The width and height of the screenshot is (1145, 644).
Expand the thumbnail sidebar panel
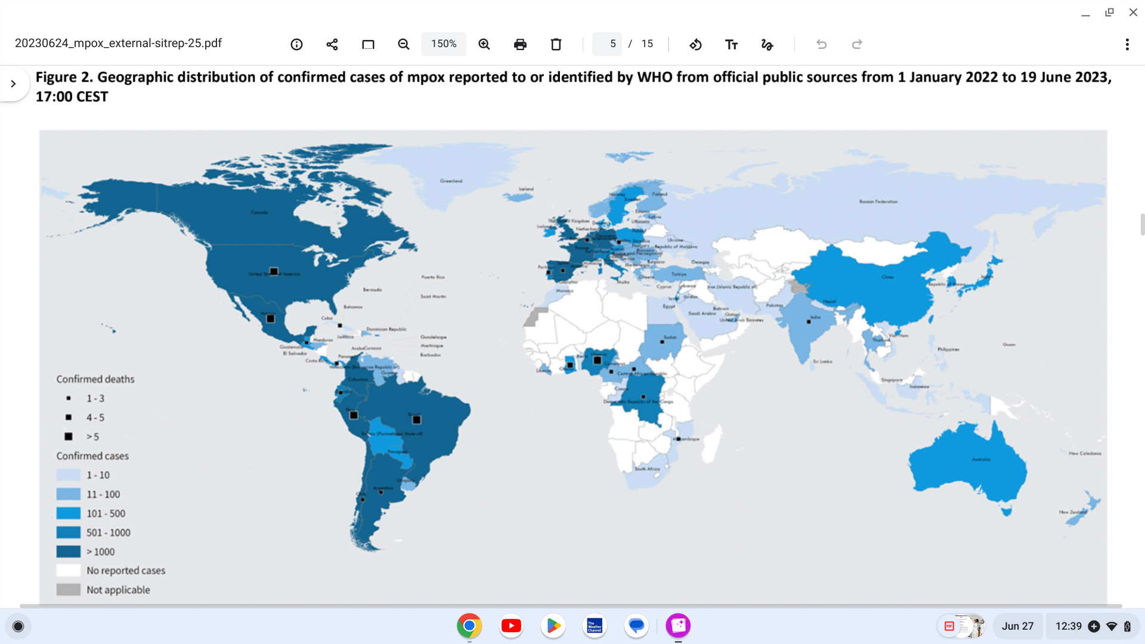(x=13, y=83)
